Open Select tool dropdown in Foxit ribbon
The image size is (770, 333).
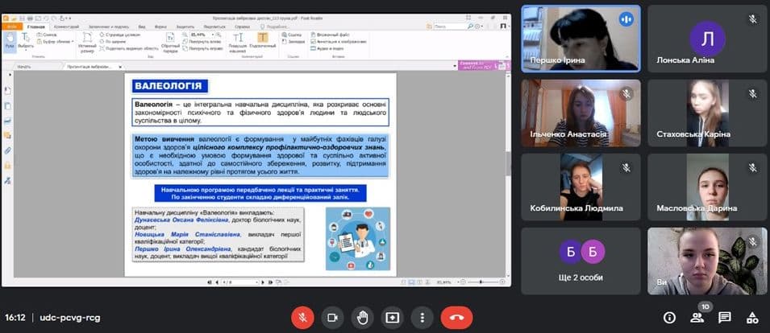click(25, 42)
